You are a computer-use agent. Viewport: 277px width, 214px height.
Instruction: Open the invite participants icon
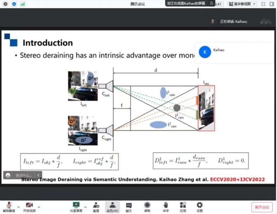[x=95, y=205]
